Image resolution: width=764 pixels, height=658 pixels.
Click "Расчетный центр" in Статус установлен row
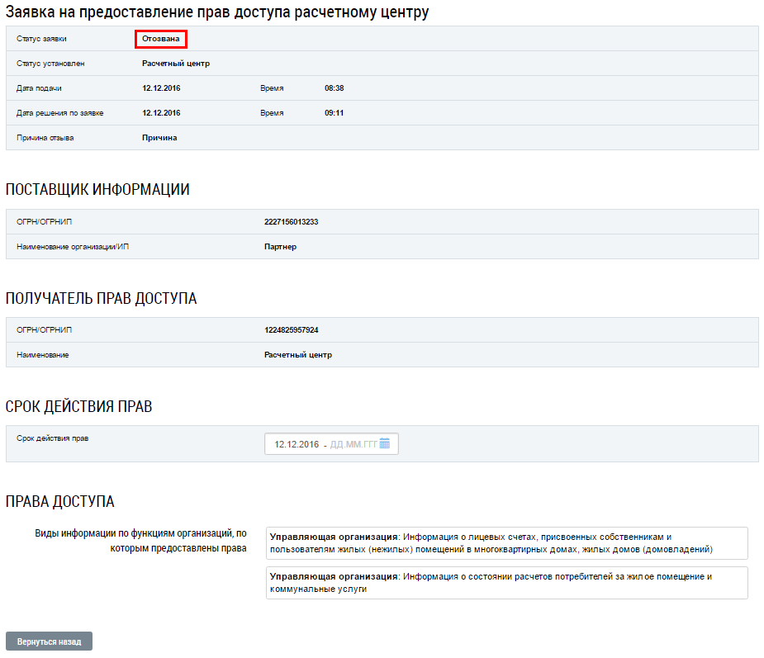[x=176, y=64]
